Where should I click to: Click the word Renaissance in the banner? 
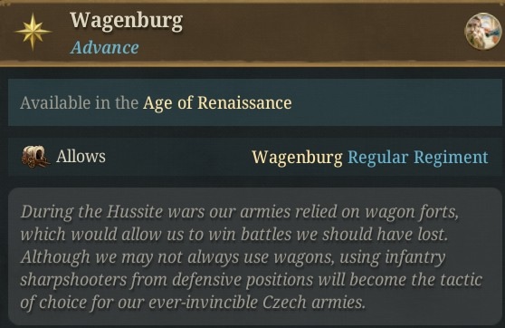[244, 103]
